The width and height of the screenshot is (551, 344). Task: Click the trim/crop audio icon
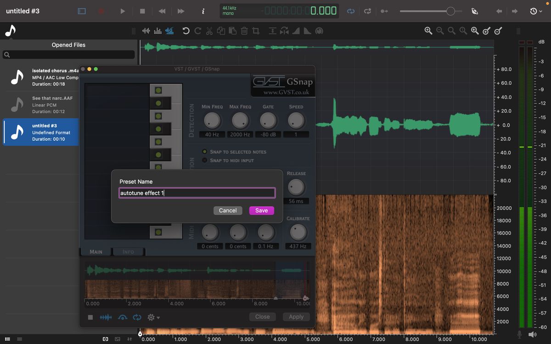pos(256,30)
